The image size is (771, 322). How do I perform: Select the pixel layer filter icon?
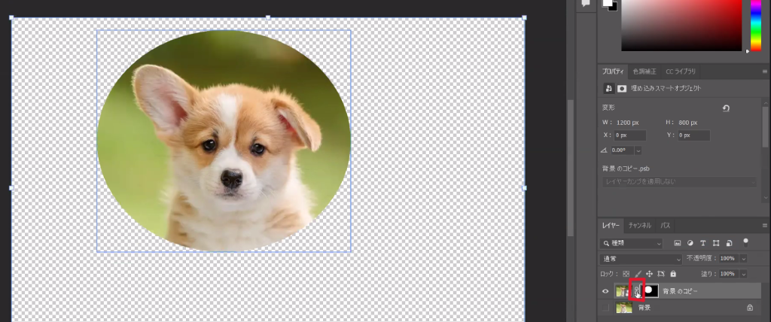click(678, 244)
